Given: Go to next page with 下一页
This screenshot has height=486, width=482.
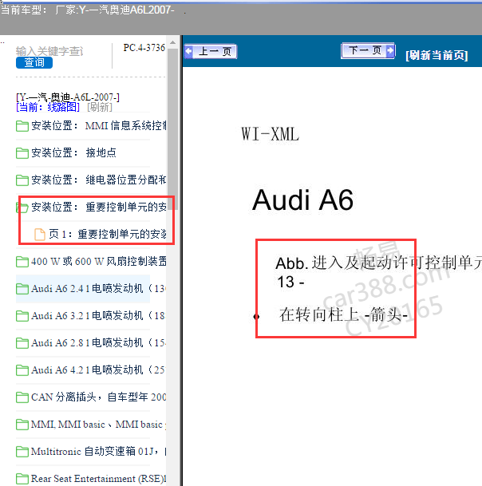Looking at the screenshot, I should tap(368, 50).
